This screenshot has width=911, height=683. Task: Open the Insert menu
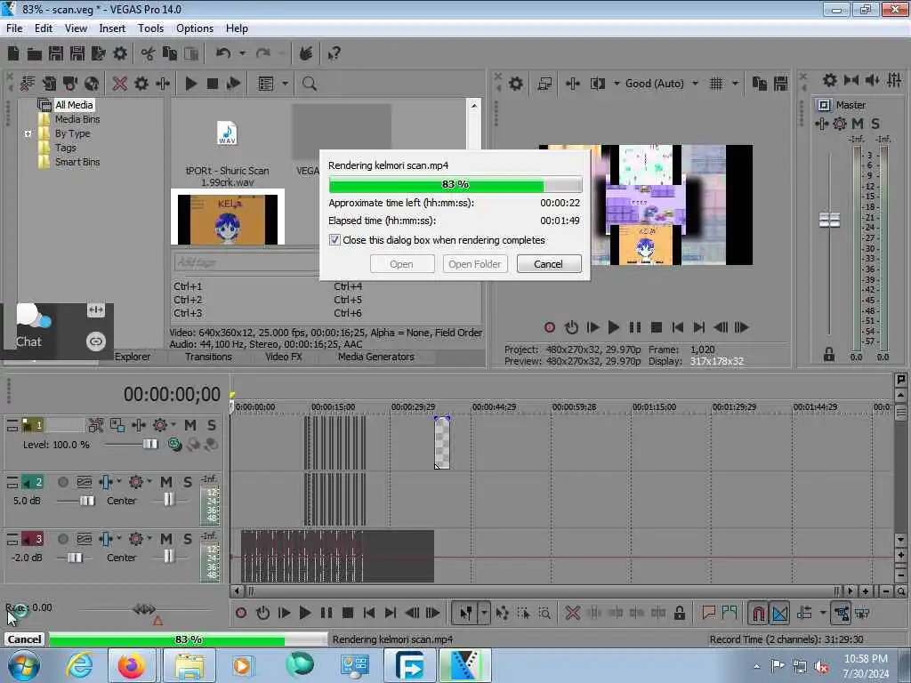pos(112,28)
